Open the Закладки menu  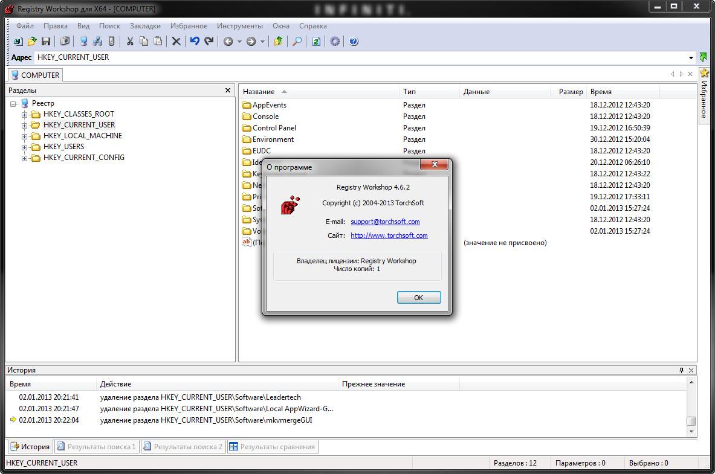145,26
